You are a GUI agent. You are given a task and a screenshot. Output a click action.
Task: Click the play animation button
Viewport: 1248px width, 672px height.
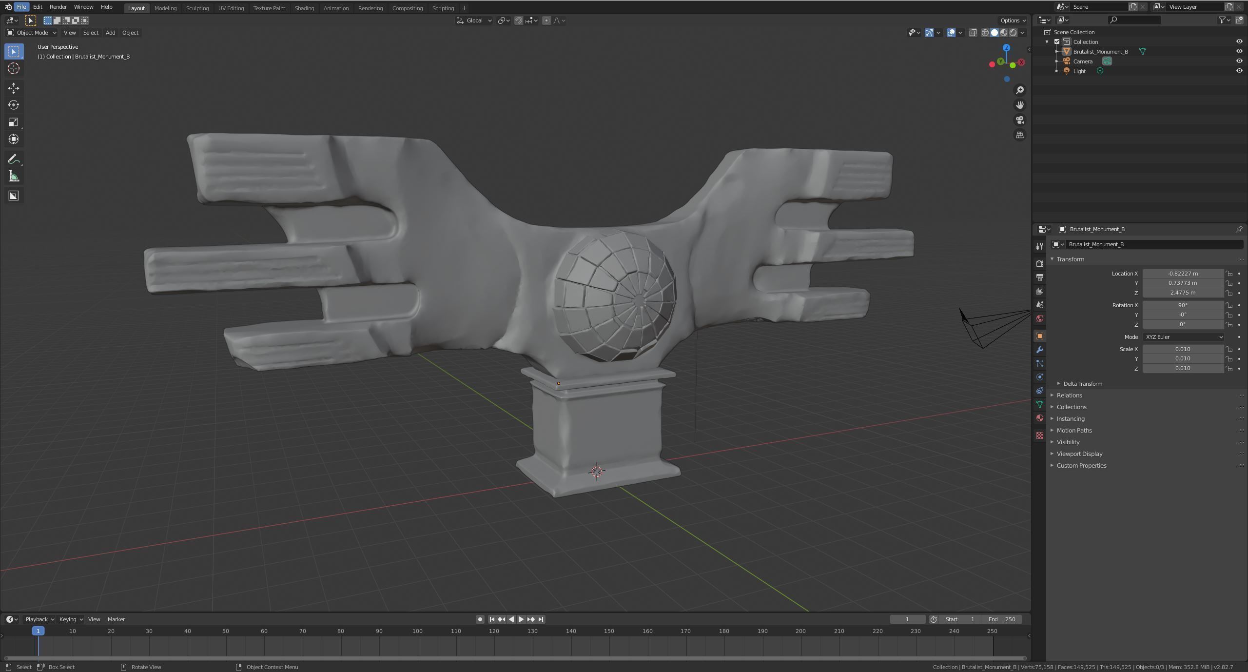521,619
